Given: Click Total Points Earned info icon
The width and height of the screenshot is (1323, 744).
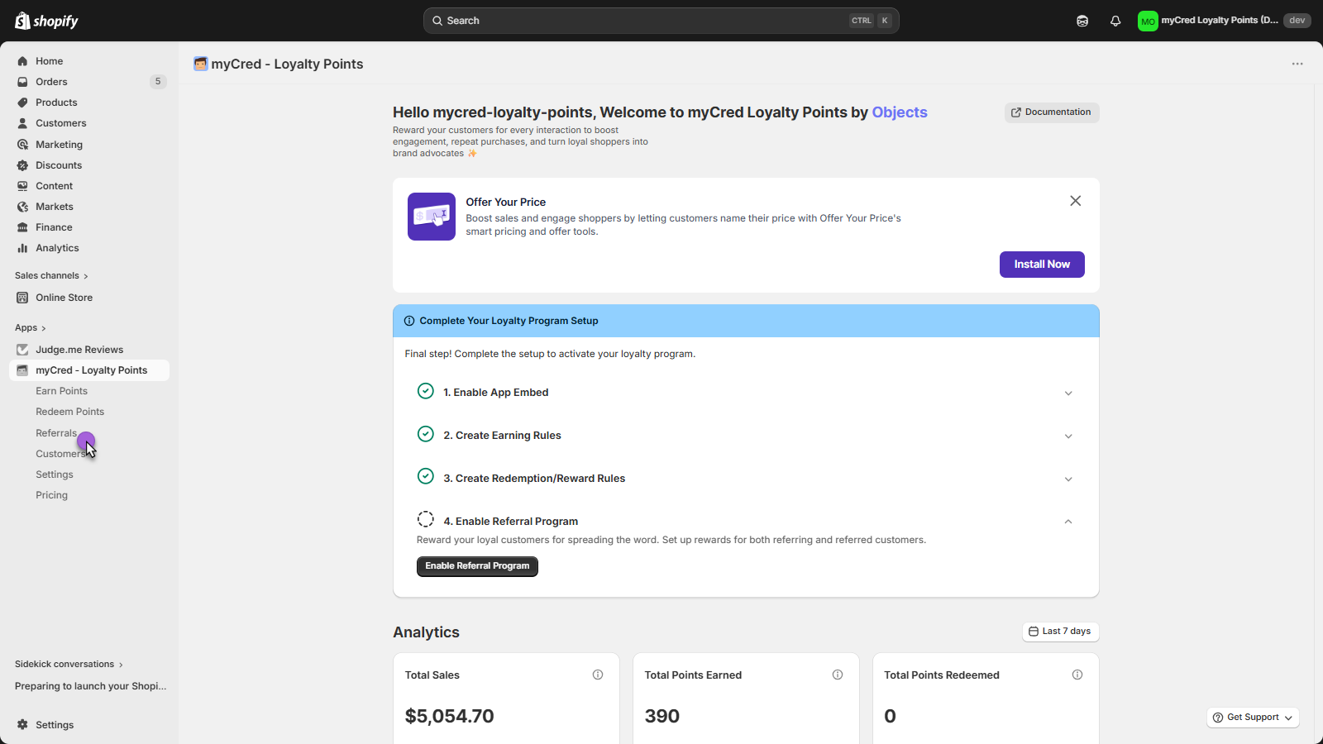Looking at the screenshot, I should 838,675.
